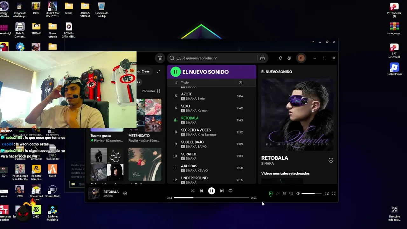Go to Spotify Home
407x229 pixels.
(160, 58)
